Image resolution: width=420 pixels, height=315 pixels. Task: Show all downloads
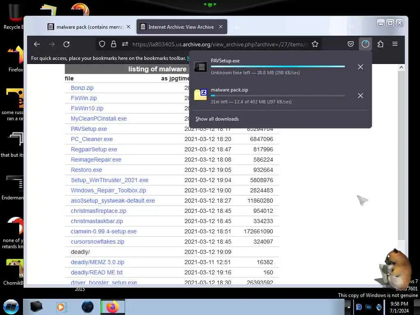pos(217,119)
